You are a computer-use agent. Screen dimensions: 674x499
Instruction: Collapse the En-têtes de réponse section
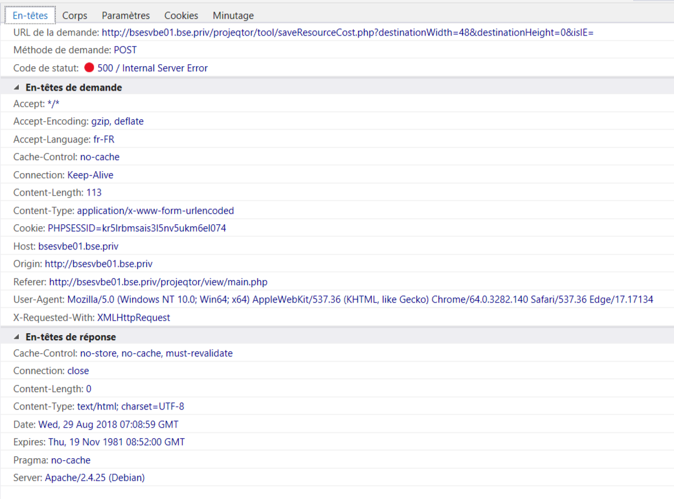point(17,337)
